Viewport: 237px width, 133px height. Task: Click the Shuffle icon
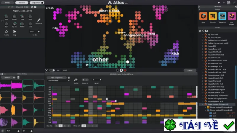[x=76, y=80]
